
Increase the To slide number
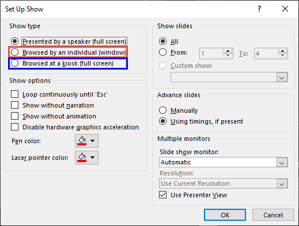(282, 51)
